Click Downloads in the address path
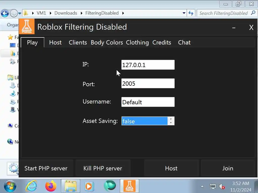This screenshot has width=258, height=193. point(66,13)
